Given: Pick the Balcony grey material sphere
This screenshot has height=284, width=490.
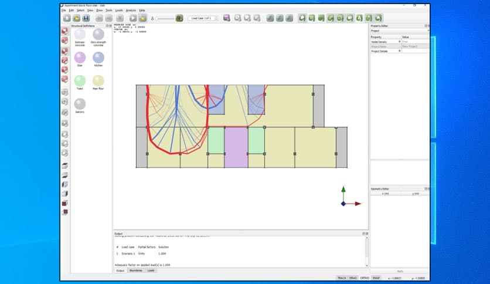Looking at the screenshot, I should click(x=80, y=103).
